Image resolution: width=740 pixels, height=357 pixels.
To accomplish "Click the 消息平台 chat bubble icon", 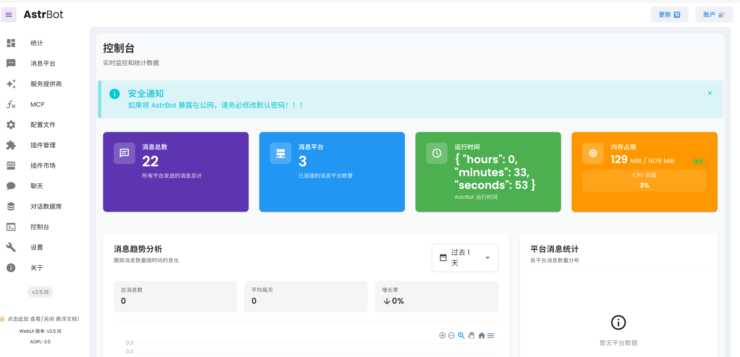I will pos(11,63).
